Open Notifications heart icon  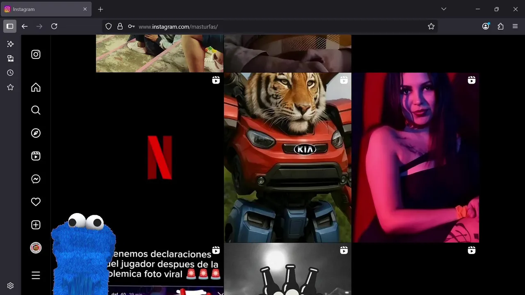[x=36, y=202]
